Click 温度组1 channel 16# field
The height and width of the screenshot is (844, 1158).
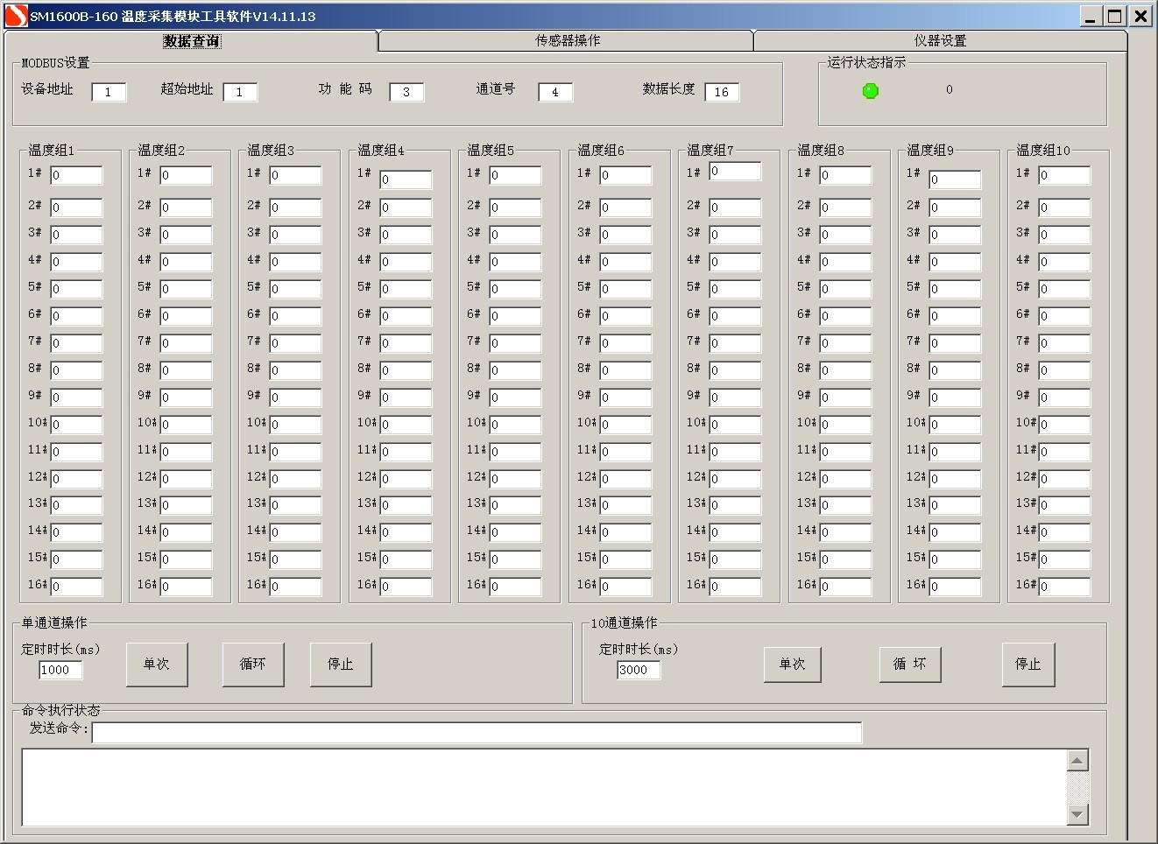pyautogui.click(x=76, y=587)
